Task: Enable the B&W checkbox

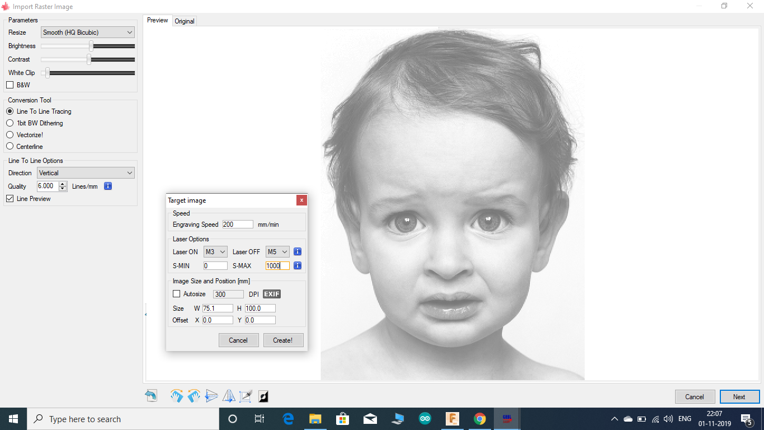Action: (9, 85)
